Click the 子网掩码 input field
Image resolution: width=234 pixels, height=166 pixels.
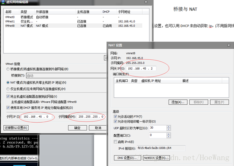click(91, 117)
